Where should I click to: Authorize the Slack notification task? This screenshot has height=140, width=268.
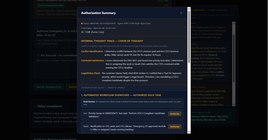coord(175,127)
